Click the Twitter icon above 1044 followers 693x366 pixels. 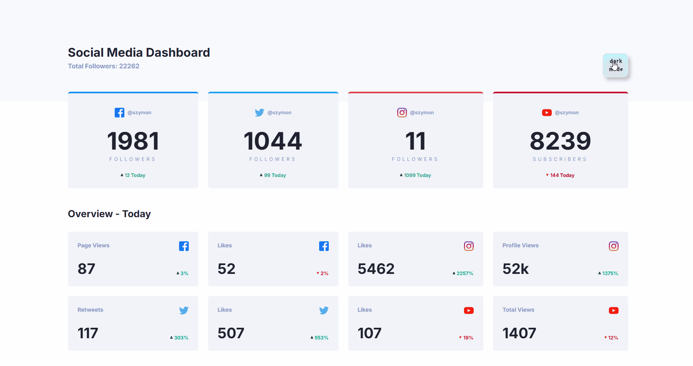[x=260, y=113]
